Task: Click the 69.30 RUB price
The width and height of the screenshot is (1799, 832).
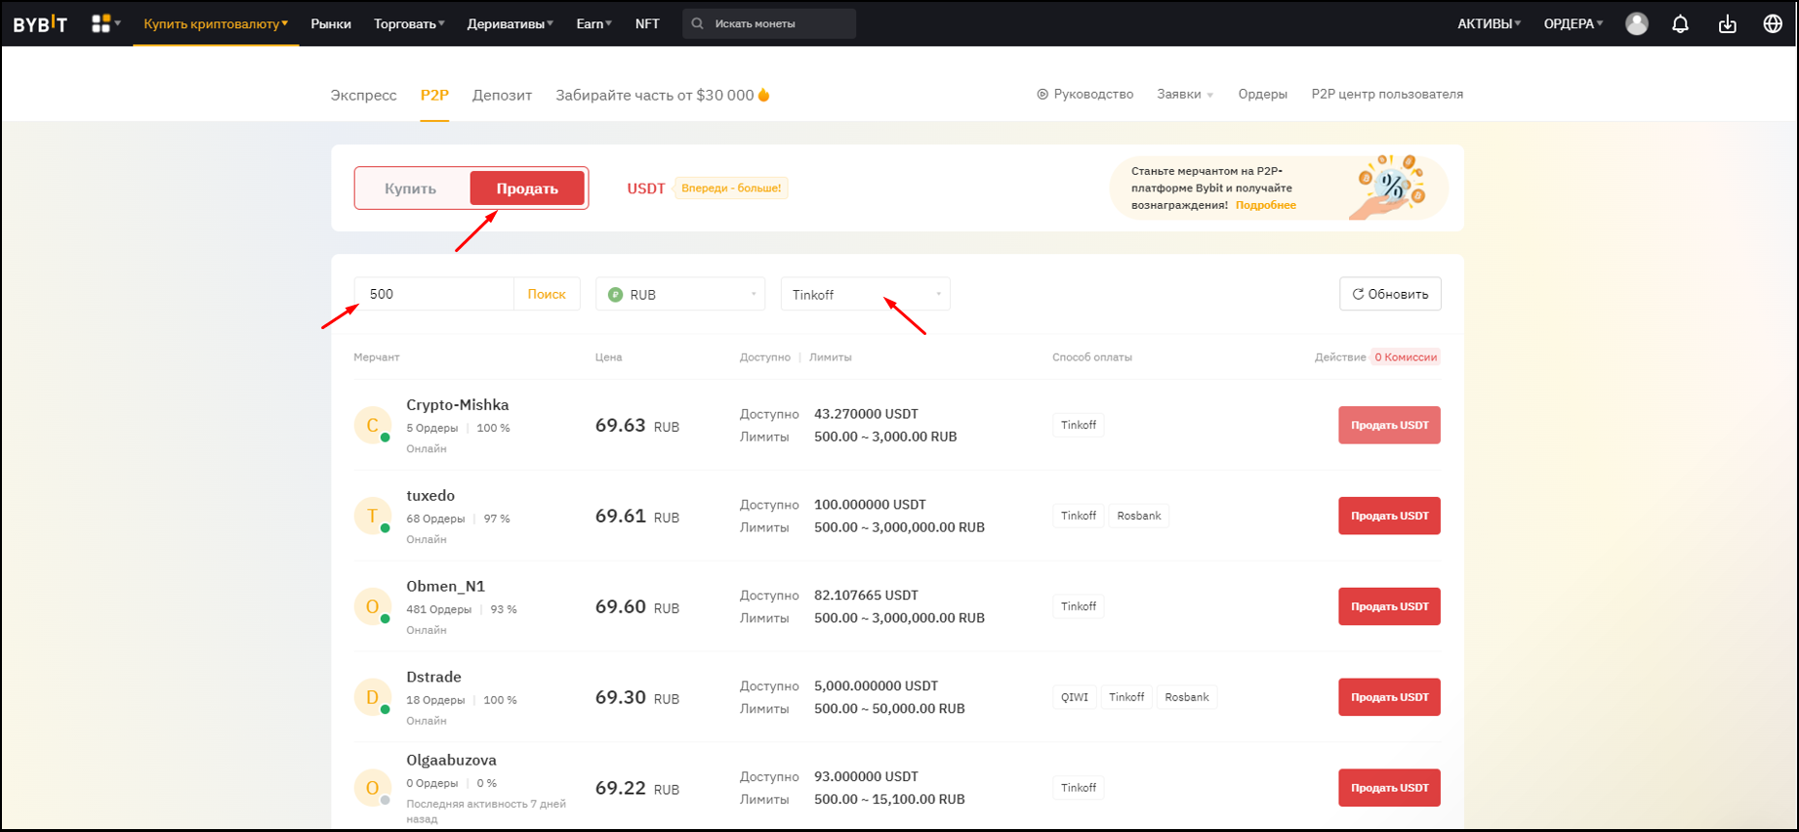Action: coord(637,698)
